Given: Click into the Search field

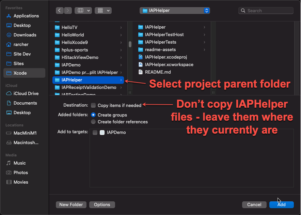Looking at the screenshot, I should (x=266, y=11).
